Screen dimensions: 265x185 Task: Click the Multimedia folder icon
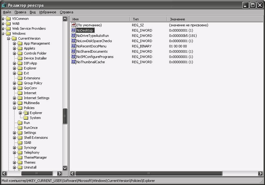(20, 103)
